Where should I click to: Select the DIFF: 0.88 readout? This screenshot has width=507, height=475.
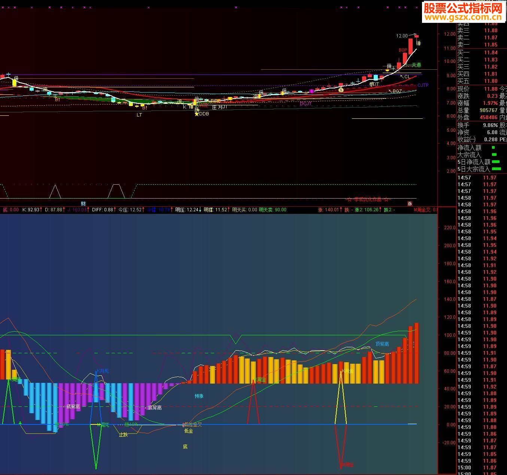104,210
